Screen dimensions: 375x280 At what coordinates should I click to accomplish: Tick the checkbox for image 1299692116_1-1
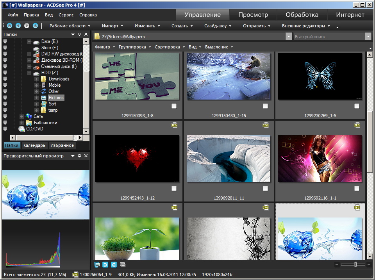point(357,189)
